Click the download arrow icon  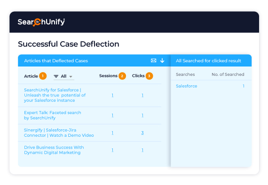pos(162,60)
